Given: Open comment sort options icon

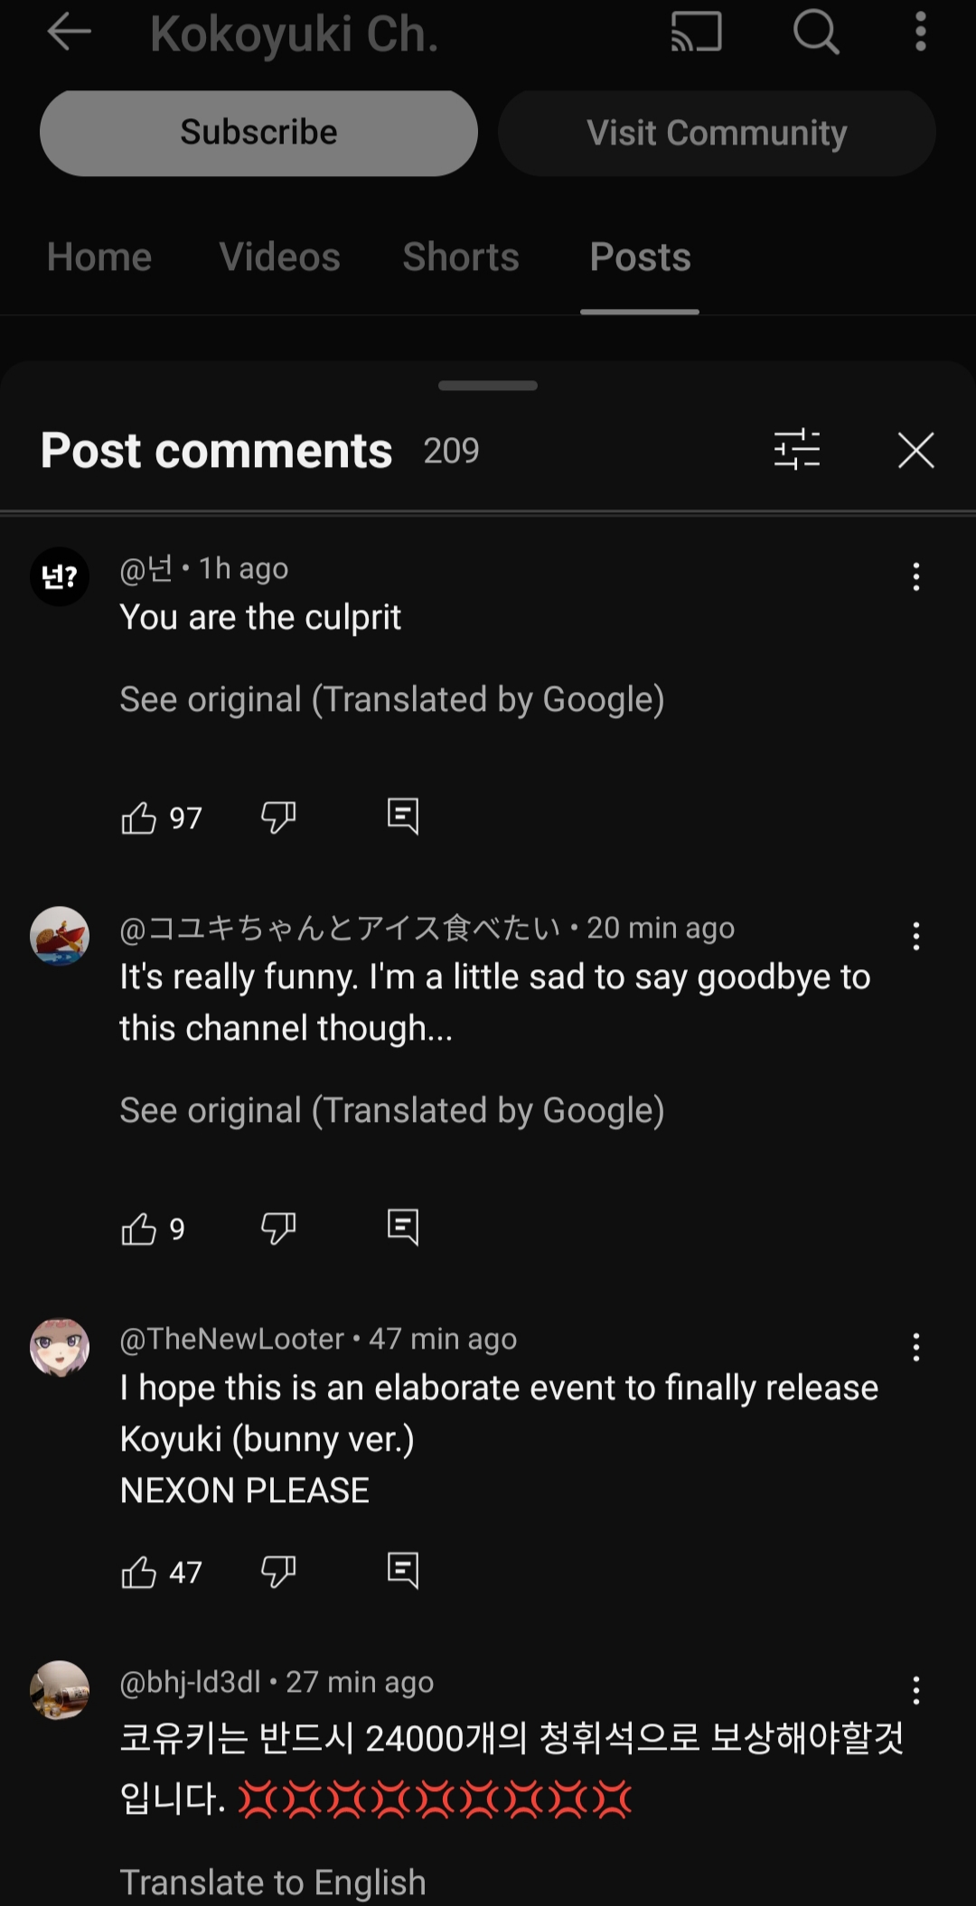Looking at the screenshot, I should point(796,450).
